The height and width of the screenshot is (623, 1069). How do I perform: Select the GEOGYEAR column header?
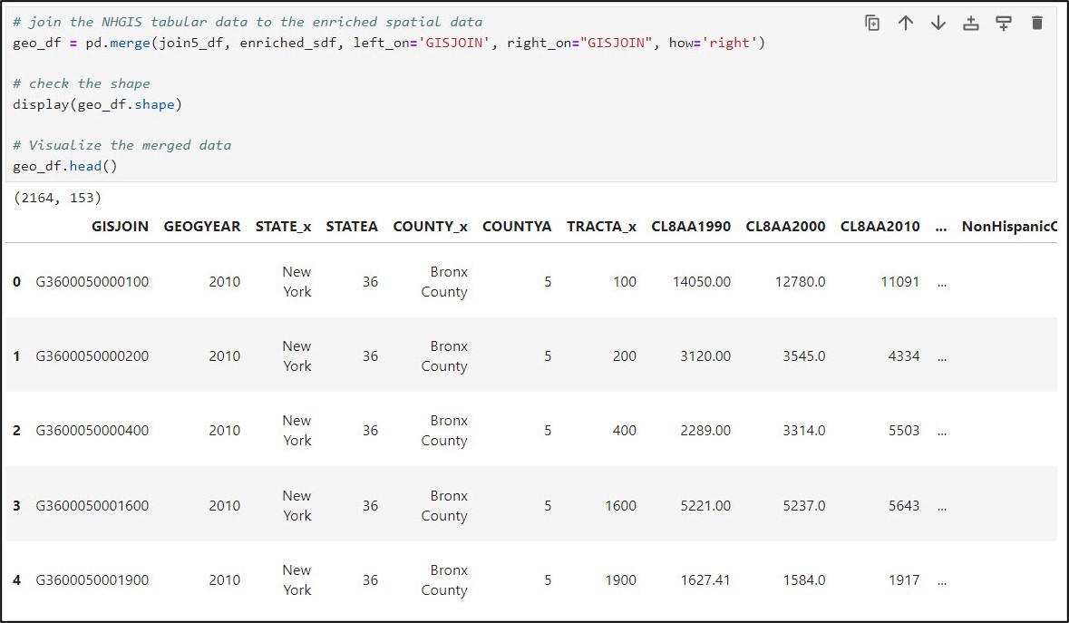click(202, 227)
